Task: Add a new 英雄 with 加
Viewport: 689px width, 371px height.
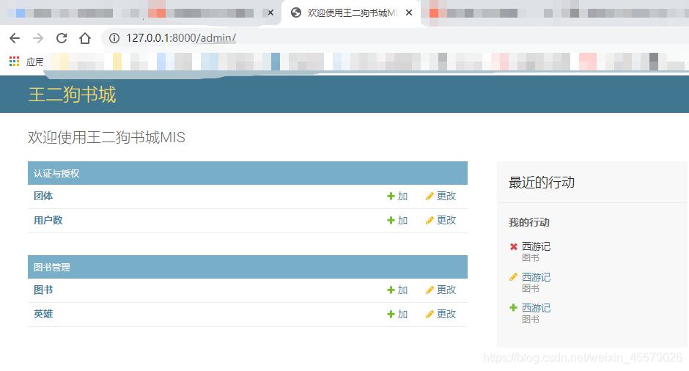Action: click(x=397, y=315)
